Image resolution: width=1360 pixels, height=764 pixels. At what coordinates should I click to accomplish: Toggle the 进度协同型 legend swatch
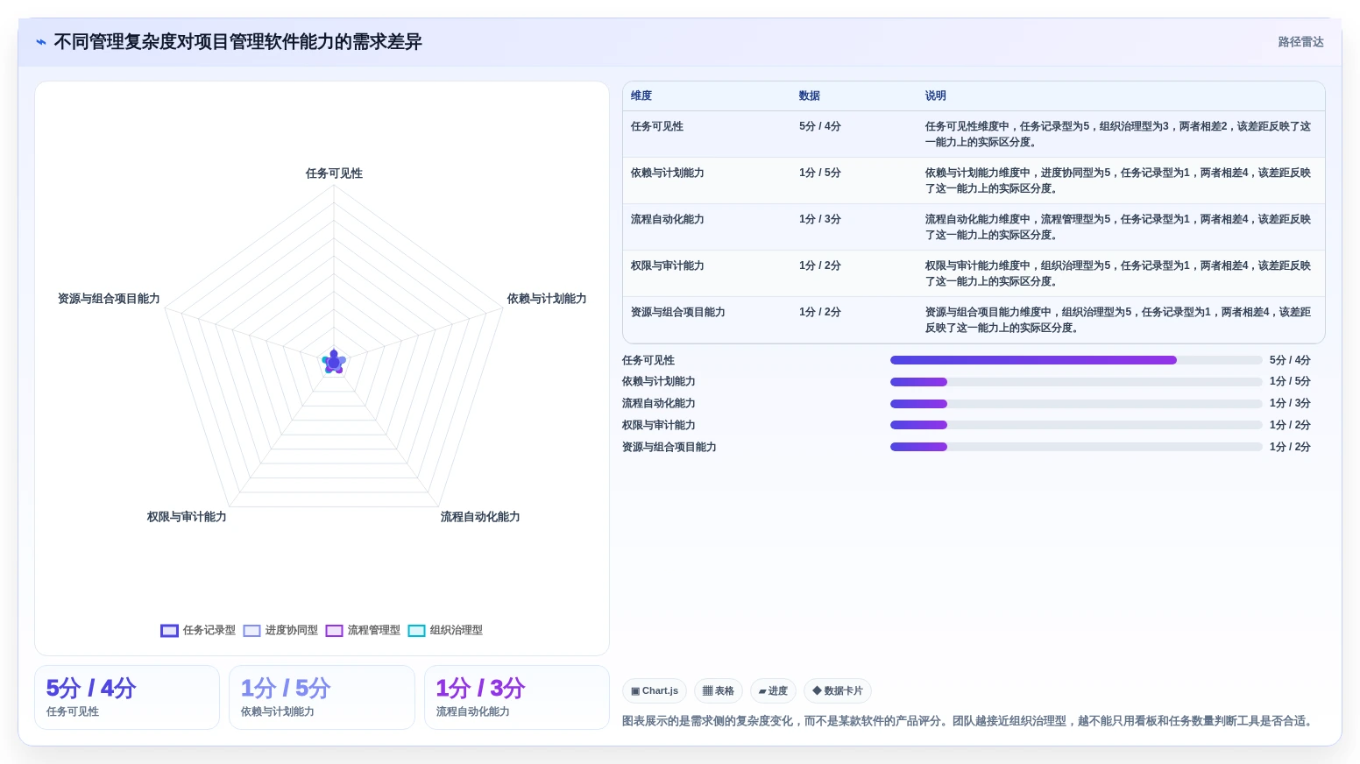coord(251,631)
